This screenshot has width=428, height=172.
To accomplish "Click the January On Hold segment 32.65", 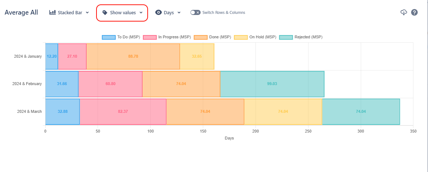I will pos(197,56).
